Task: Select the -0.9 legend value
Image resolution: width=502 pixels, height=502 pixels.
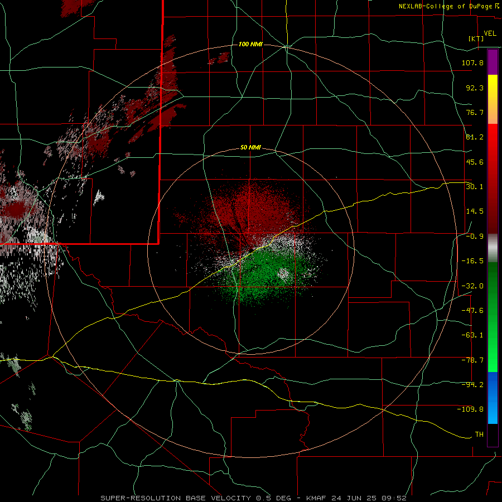Action: [x=475, y=236]
